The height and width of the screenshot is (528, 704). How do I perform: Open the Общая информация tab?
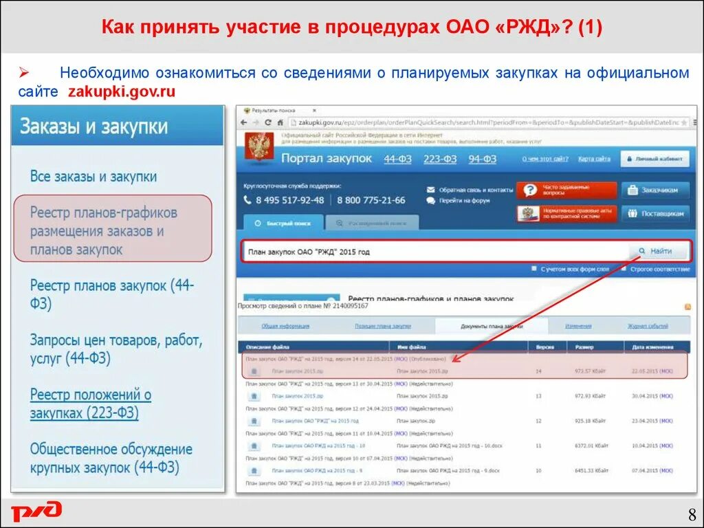(x=285, y=326)
